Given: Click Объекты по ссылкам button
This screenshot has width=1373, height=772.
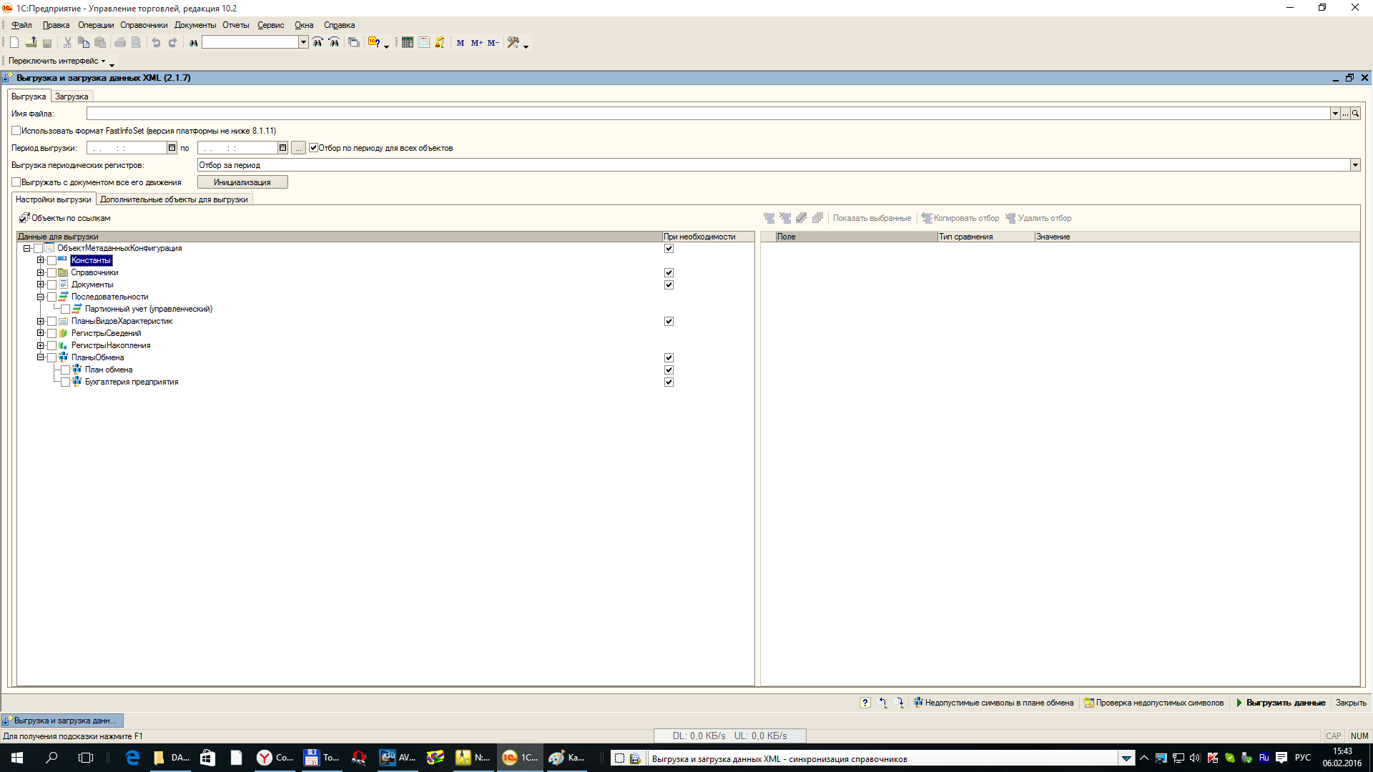Looking at the screenshot, I should point(65,218).
